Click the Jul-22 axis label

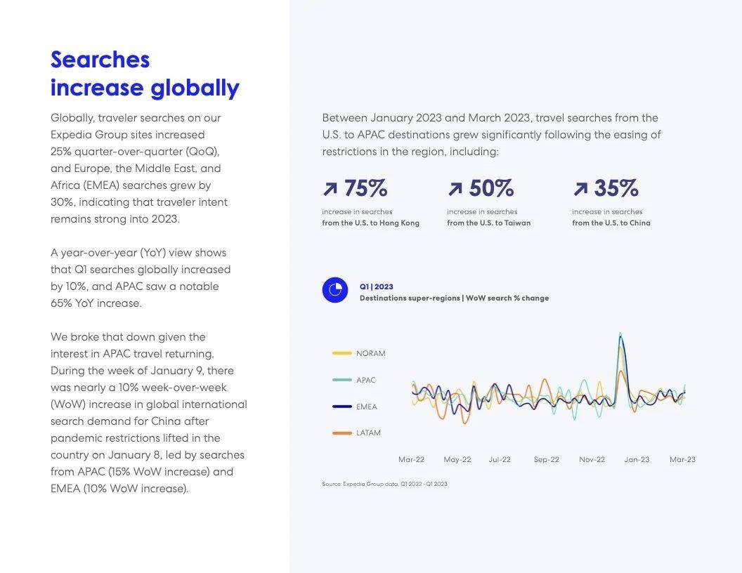tap(500, 459)
